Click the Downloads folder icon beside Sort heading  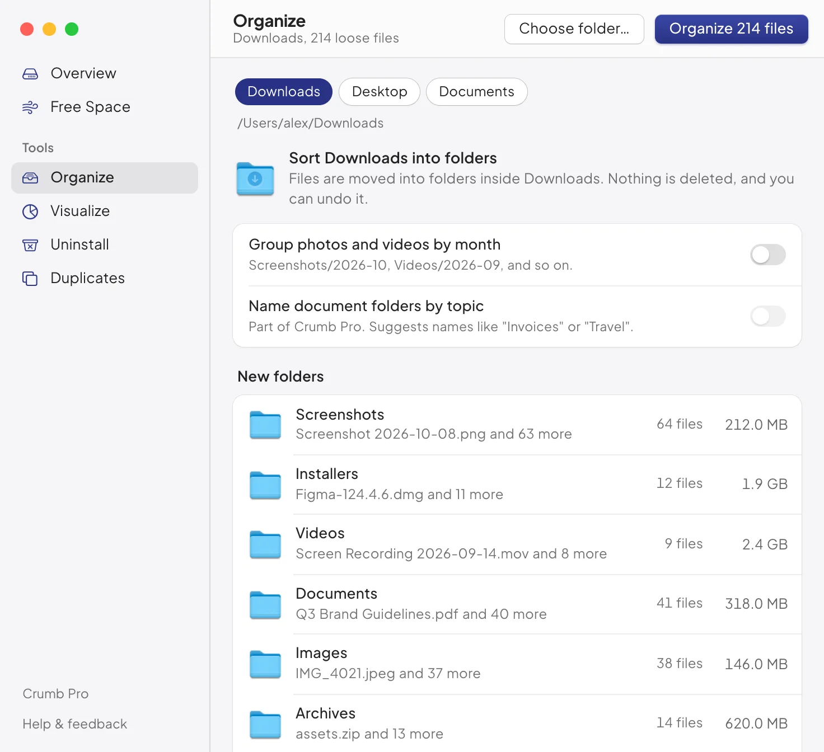[x=255, y=178]
